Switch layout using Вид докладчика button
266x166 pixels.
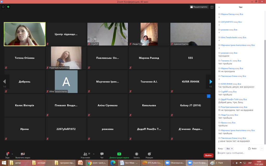pyautogui.click(x=199, y=7)
